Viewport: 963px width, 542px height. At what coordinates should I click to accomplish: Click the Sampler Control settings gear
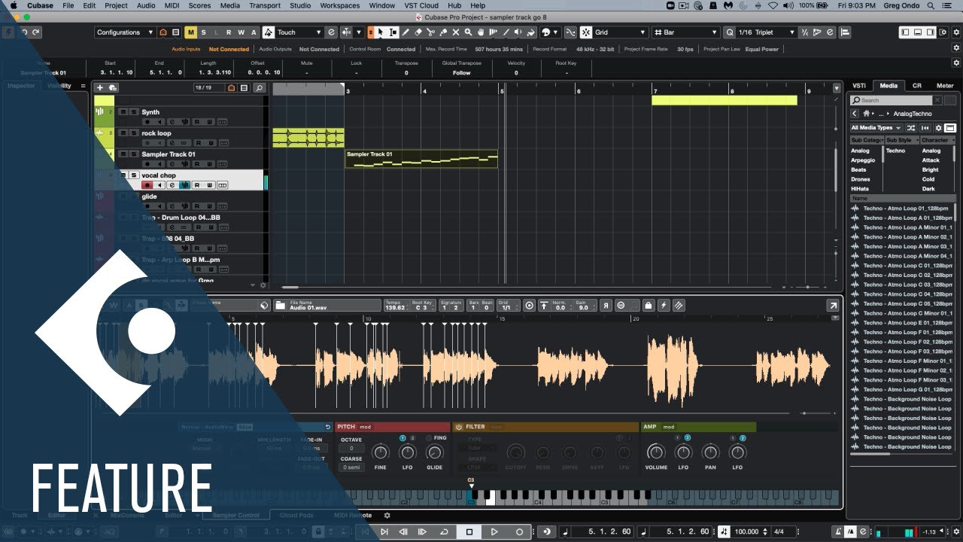pyautogui.click(x=387, y=516)
